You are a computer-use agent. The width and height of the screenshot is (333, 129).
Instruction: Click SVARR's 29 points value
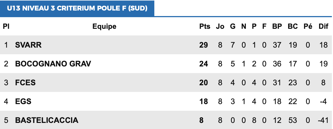click(204, 45)
